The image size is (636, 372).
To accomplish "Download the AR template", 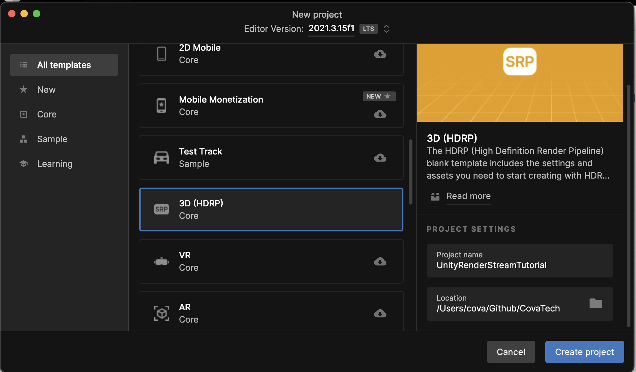I will click(380, 314).
